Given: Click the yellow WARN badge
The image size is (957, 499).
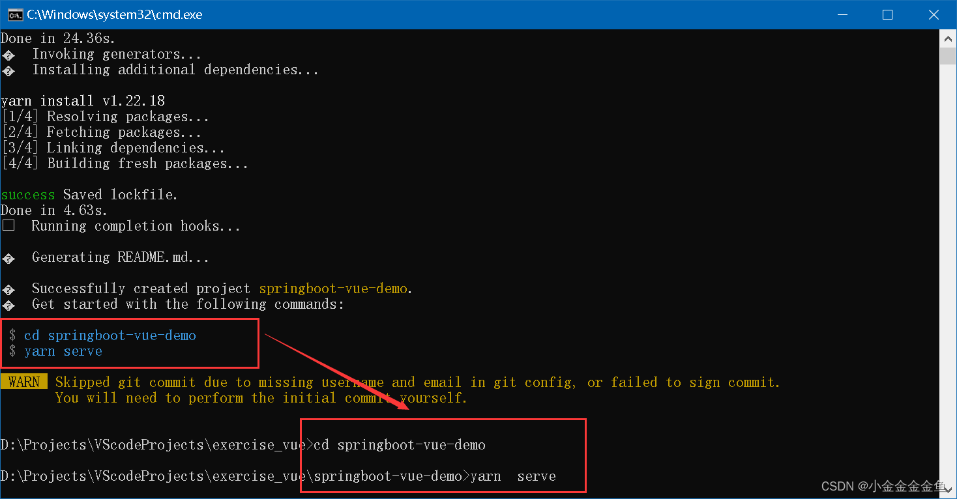Looking at the screenshot, I should coord(24,382).
